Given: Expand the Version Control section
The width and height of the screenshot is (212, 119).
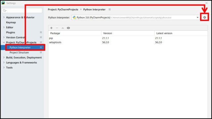Looking at the screenshot, I should [4, 37].
